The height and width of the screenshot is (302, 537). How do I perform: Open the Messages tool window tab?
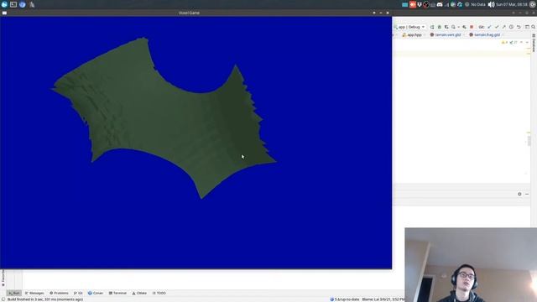pyautogui.click(x=34, y=293)
